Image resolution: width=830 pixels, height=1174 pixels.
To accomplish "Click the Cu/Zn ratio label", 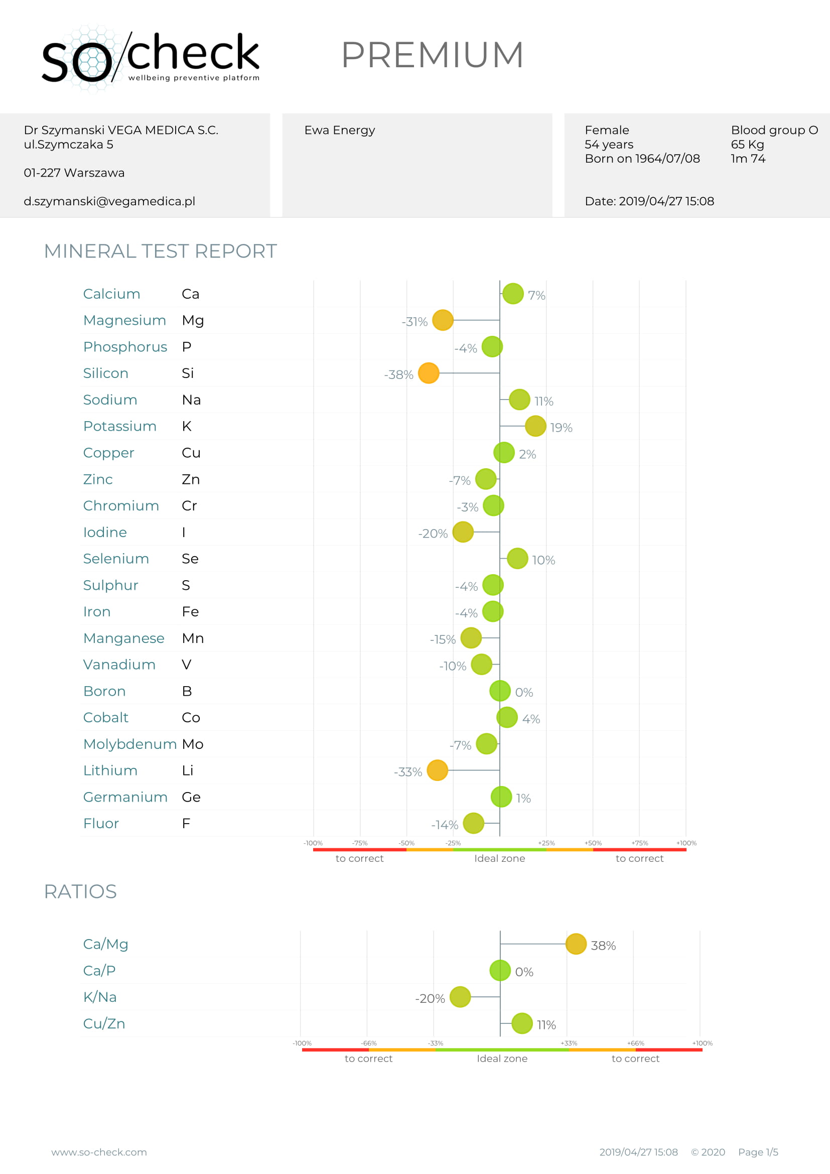I will pyautogui.click(x=104, y=1023).
